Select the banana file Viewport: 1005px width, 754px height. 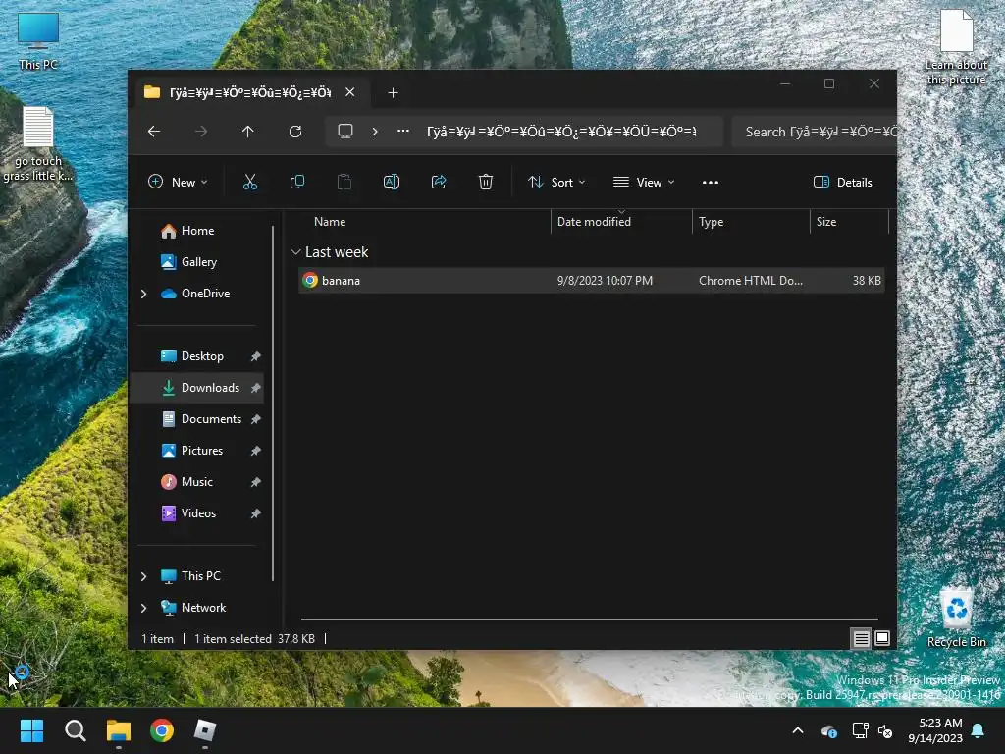592,281
